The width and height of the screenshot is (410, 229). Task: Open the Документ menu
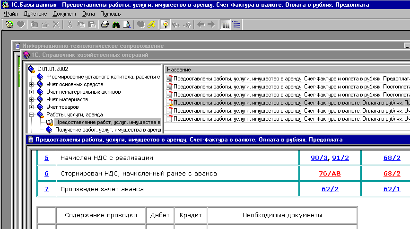pyautogui.click(x=65, y=14)
